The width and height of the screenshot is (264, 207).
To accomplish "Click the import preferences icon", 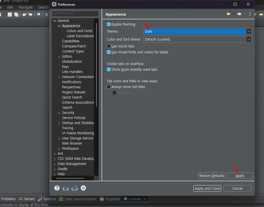I will click(66, 188).
